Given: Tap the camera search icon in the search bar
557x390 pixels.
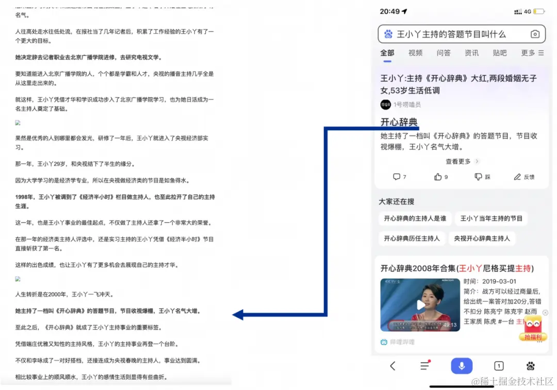Looking at the screenshot, I should (536, 34).
